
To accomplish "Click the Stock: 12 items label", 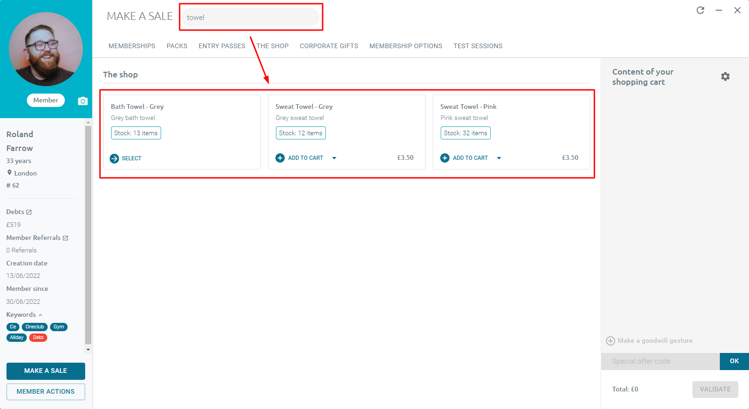I will point(301,133).
